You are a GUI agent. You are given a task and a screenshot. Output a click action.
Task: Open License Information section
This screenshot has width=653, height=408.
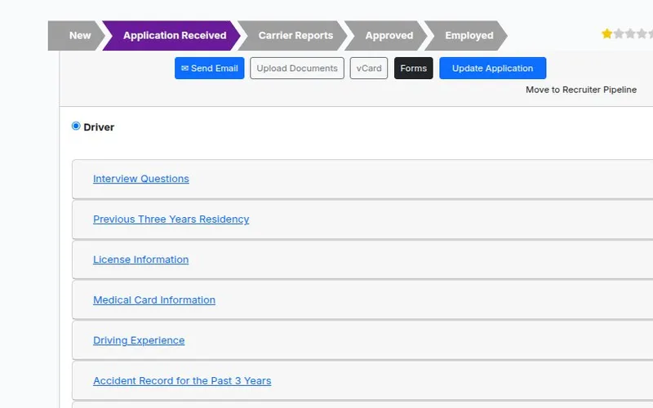click(x=140, y=259)
